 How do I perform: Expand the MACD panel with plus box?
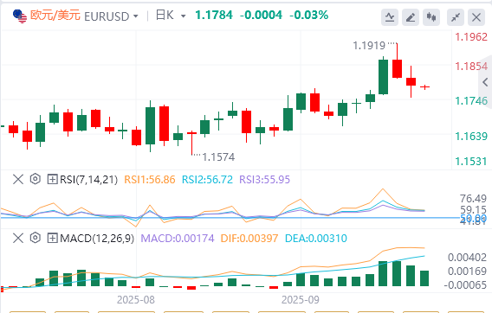[x=52, y=238]
